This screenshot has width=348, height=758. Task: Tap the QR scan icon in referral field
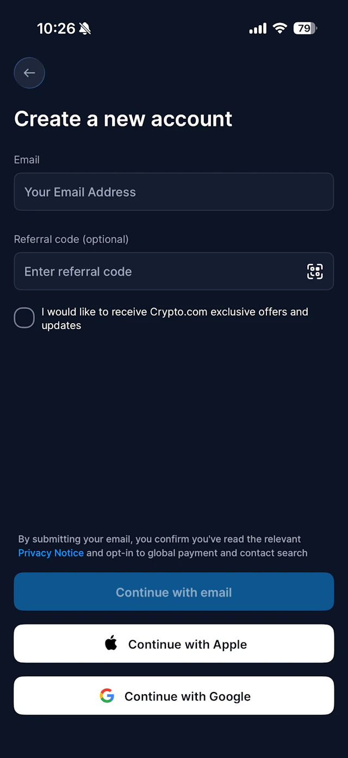315,271
